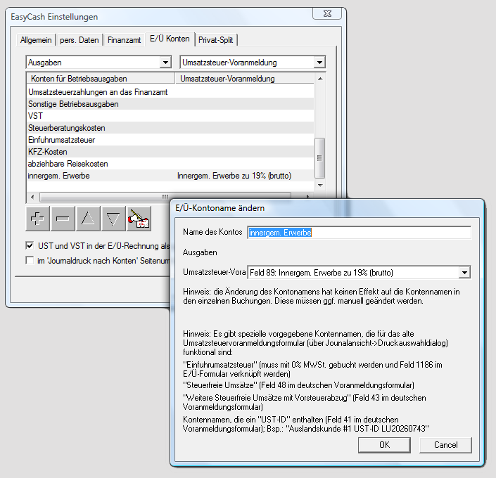The height and width of the screenshot is (478, 496).
Task: Click horizontal scrollbar thumb of account list
Action: [x=165, y=197]
